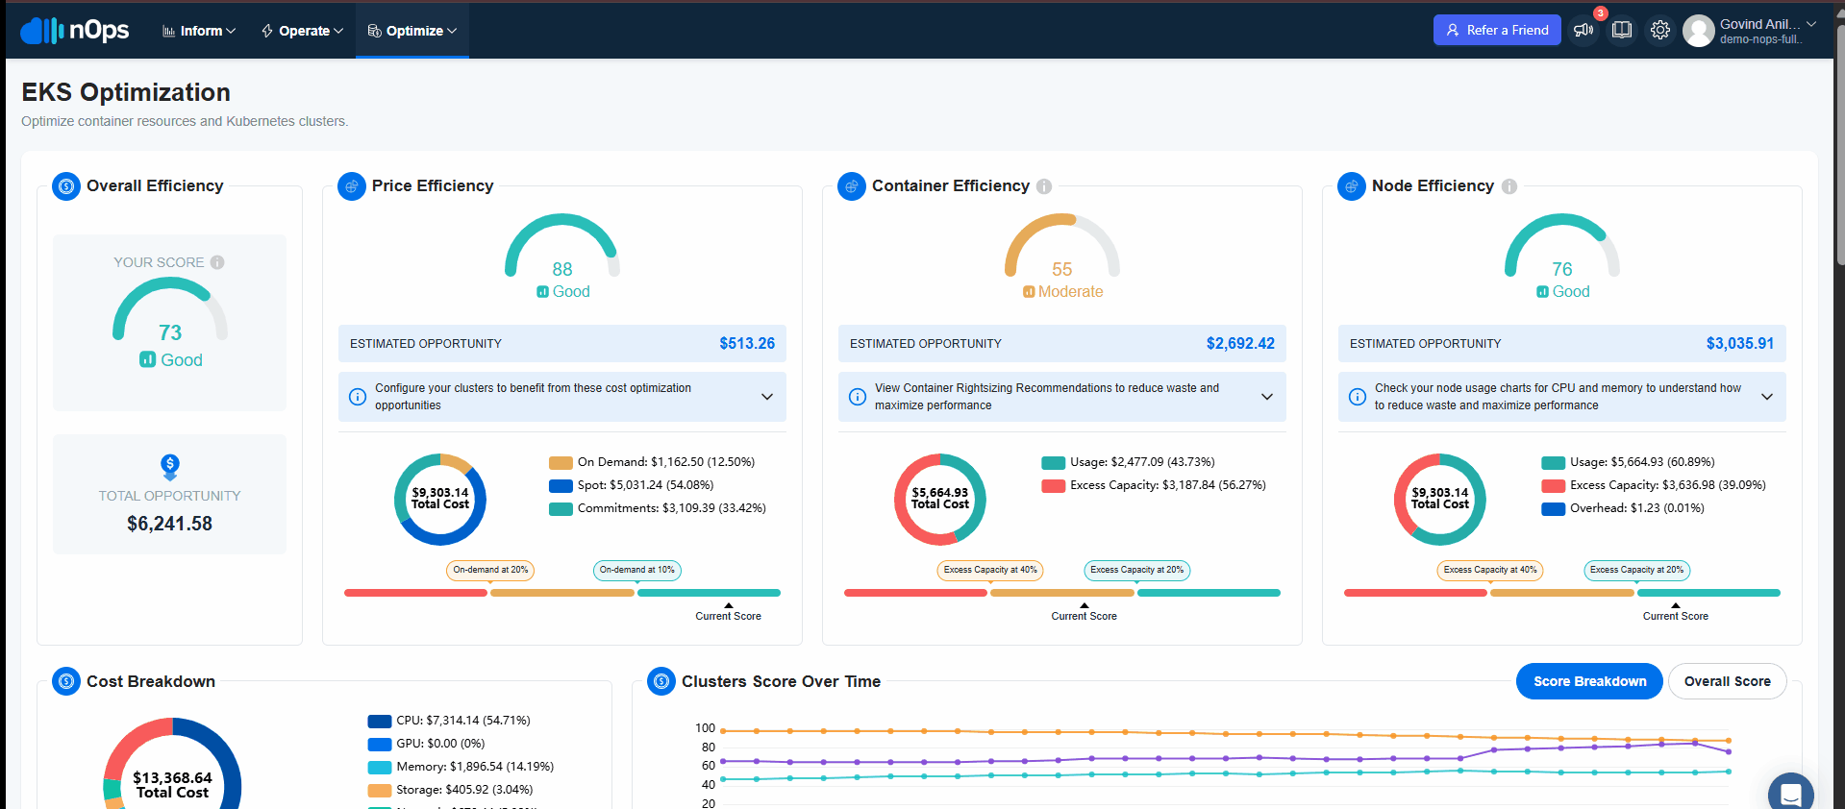Click the Total Opportunity dollar icon
The width and height of the screenshot is (1845, 809).
pyautogui.click(x=170, y=467)
